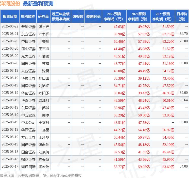The height and width of the screenshot is (178, 189).
Task: Click the 2025-06-17 report date cell
Action: (x=10, y=167)
